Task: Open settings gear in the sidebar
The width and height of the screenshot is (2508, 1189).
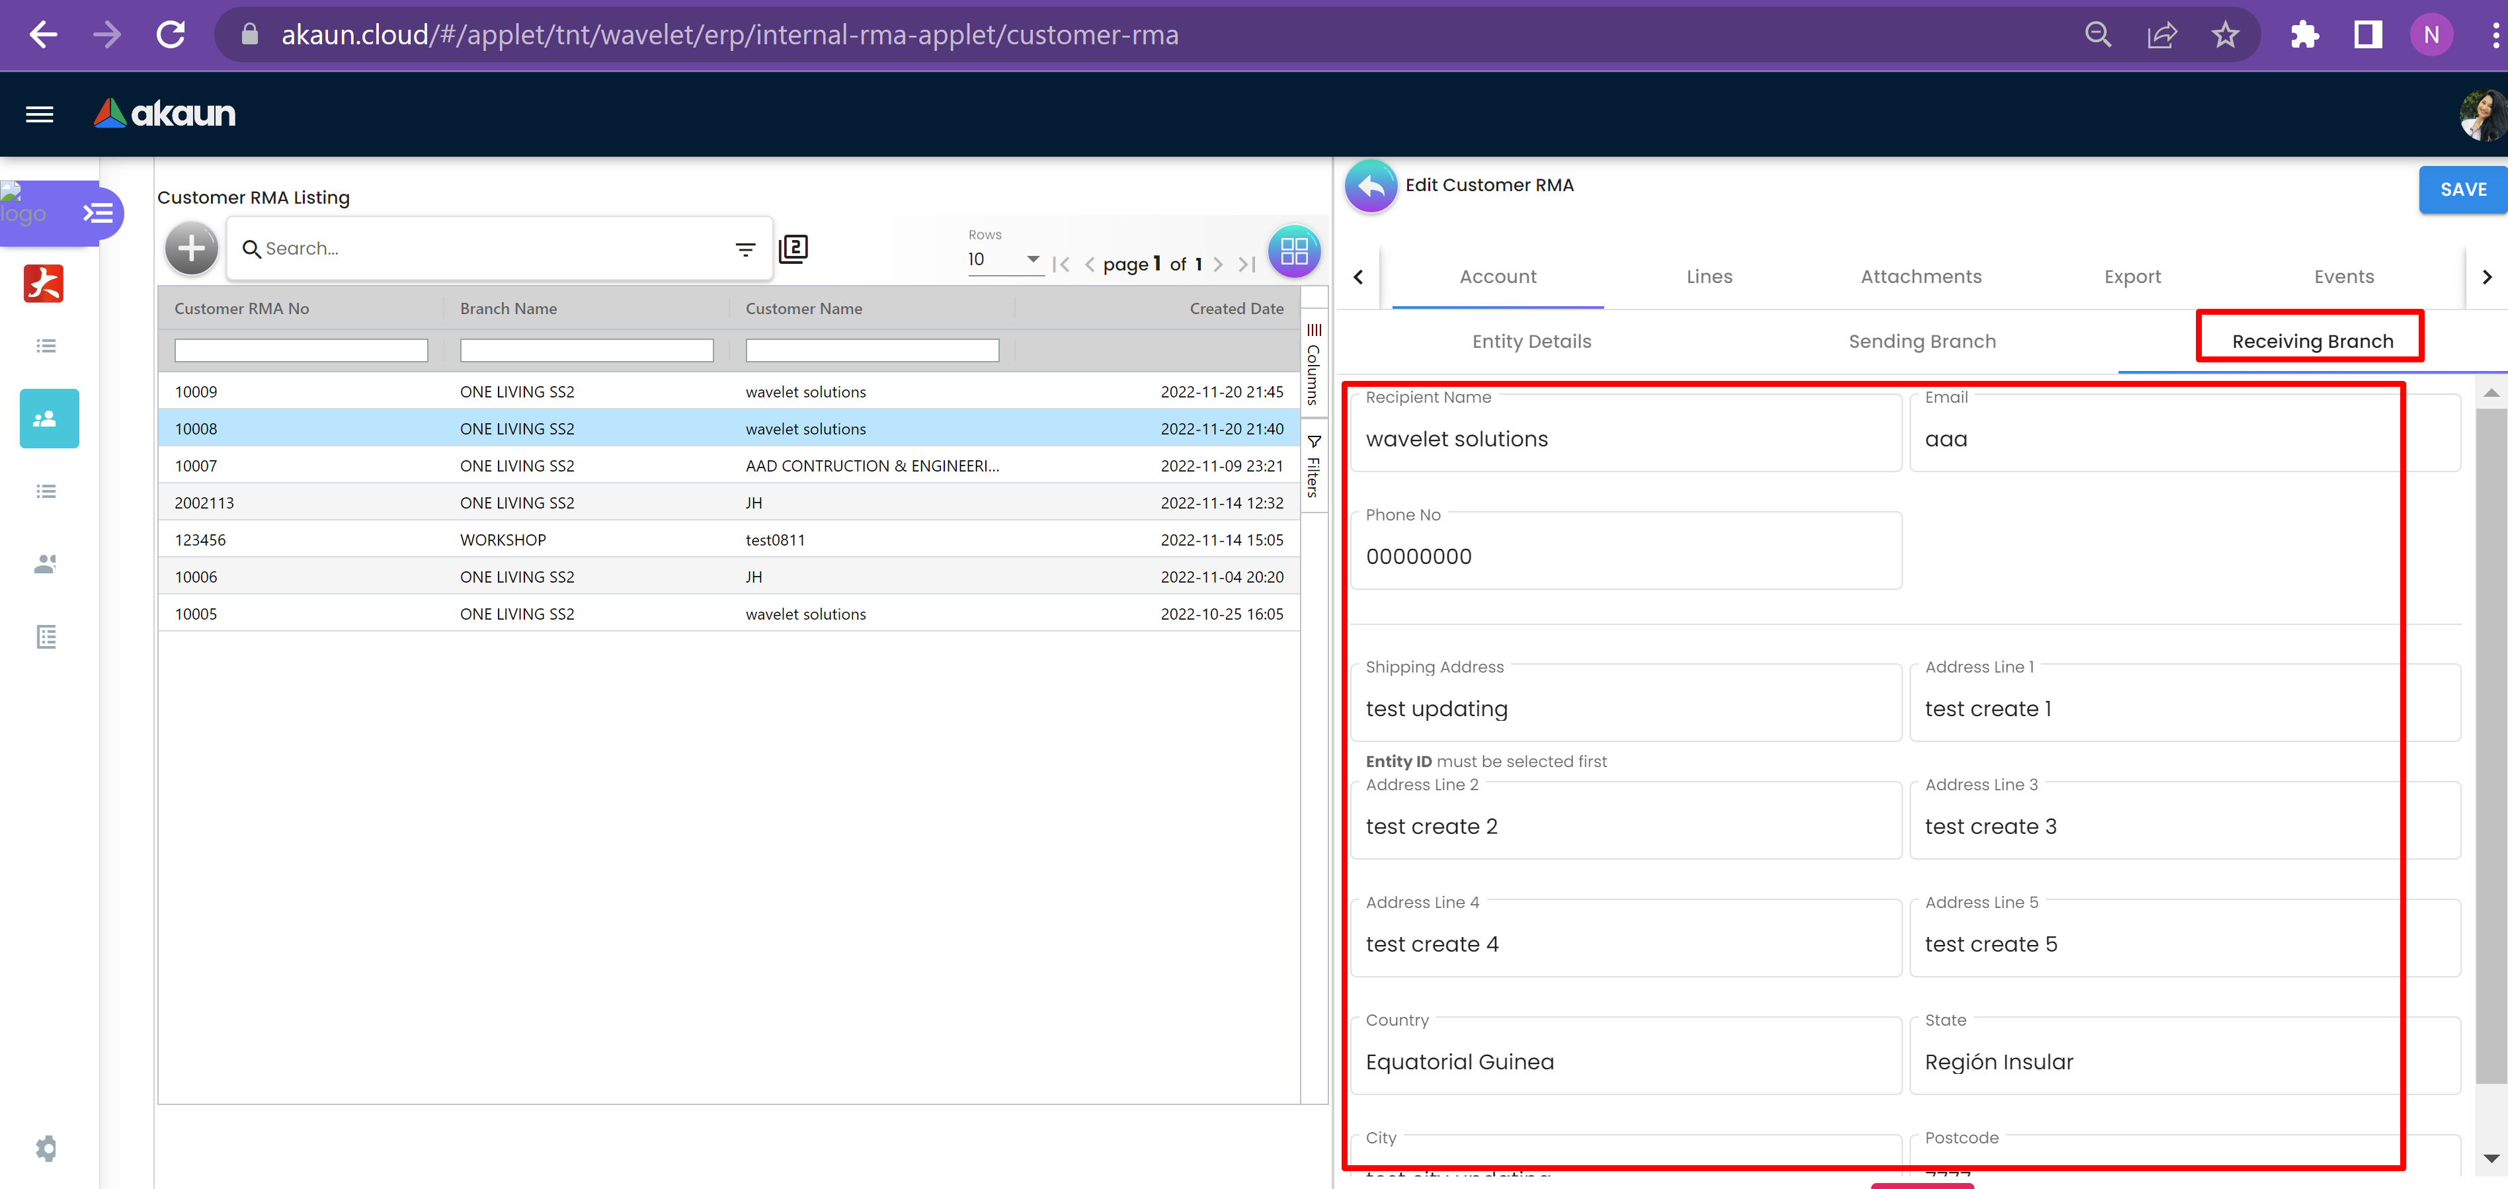Action: (x=46, y=1148)
